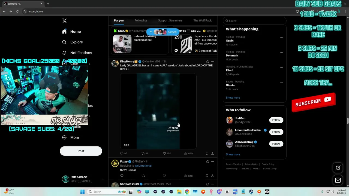This screenshot has width=349, height=196.
Task: Open the Privacy Policy link
Action: (x=251, y=164)
